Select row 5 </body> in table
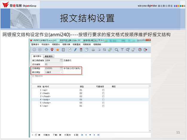This screenshot has height=140, width=187. tap(90, 103)
